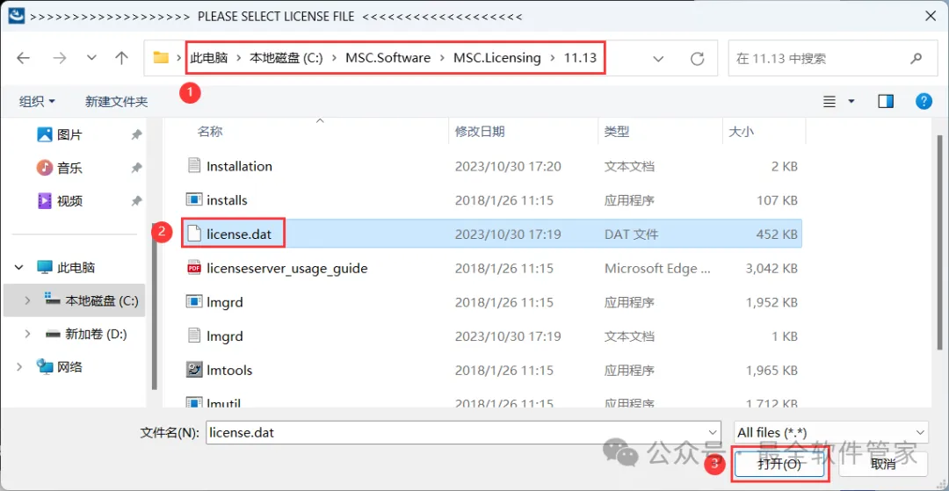
Task: Go back using the Back arrow
Action: [x=23, y=58]
